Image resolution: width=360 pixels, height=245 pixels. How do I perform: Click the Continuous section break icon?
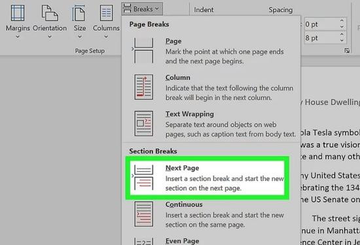tap(144, 214)
